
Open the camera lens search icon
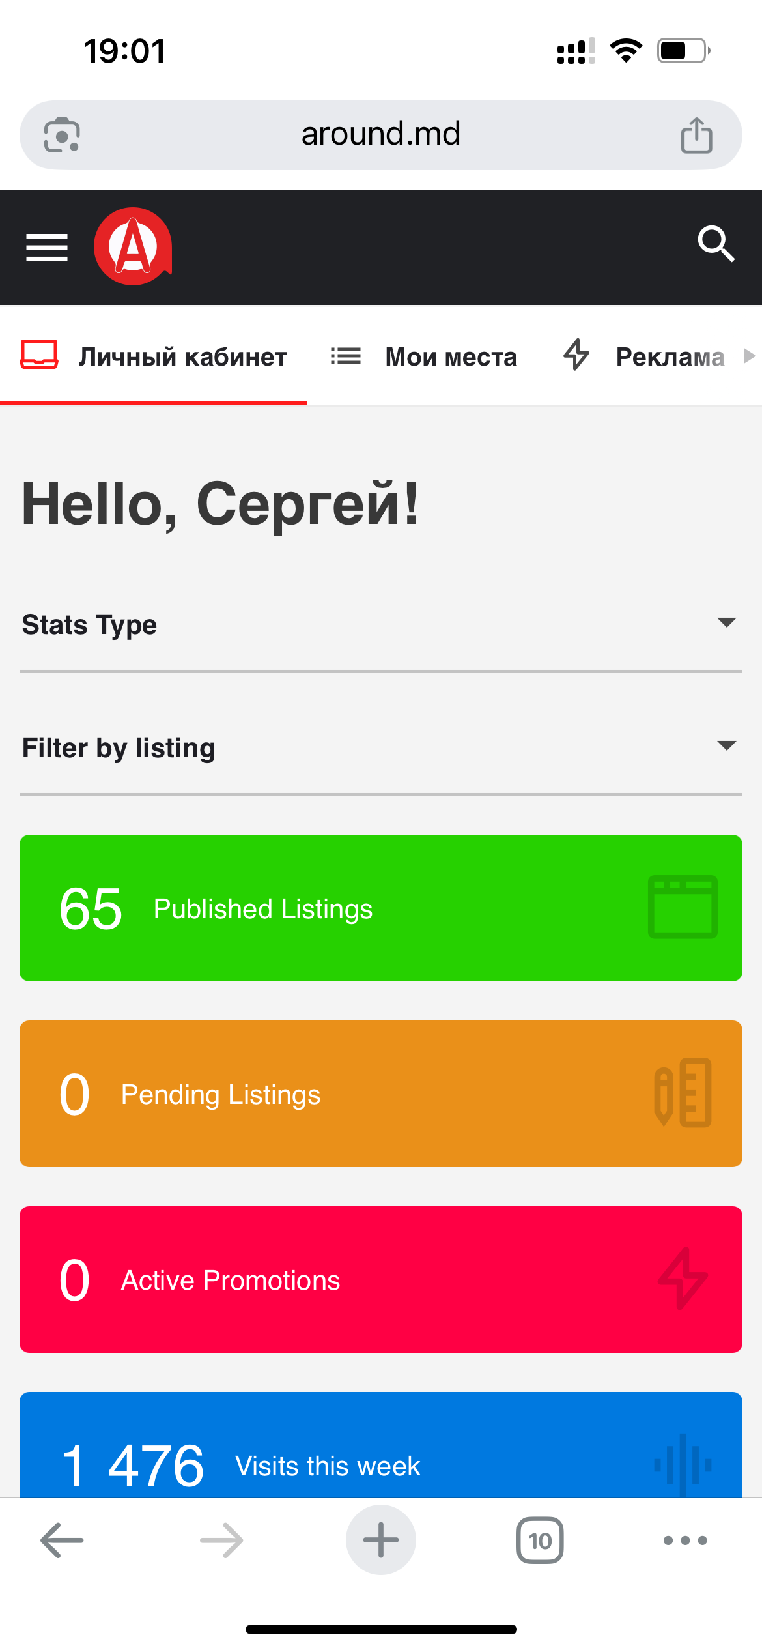(x=62, y=135)
